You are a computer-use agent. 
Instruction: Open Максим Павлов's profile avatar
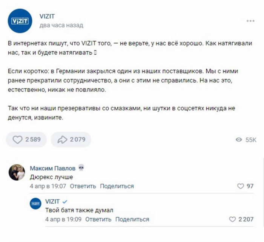pos(17,173)
